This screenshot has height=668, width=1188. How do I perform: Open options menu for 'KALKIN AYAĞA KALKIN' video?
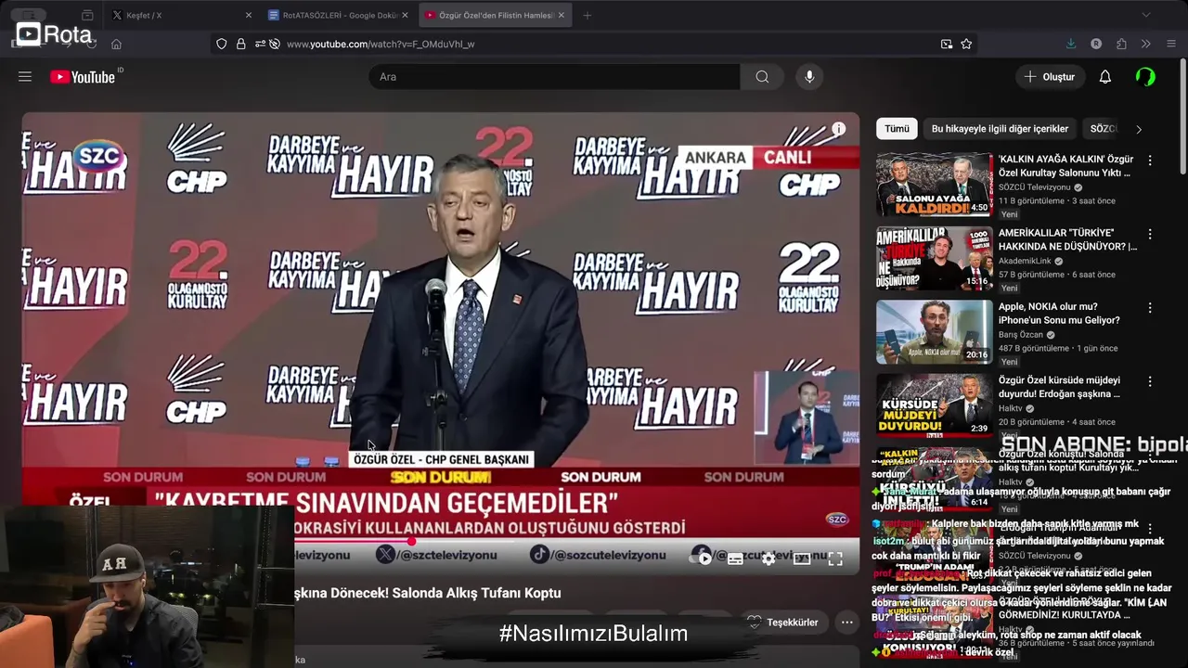[1150, 160]
